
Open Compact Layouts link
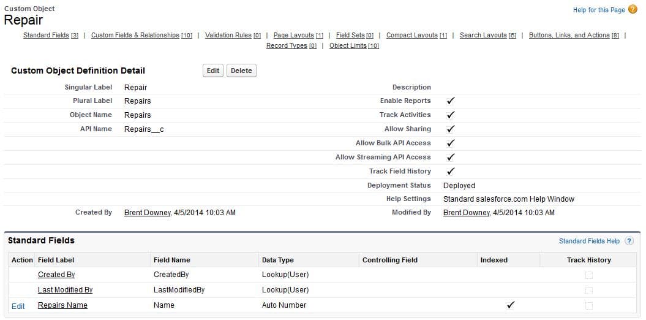411,36
